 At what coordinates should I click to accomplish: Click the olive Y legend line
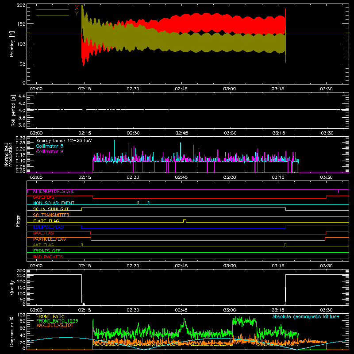pyautogui.click(x=53, y=15)
